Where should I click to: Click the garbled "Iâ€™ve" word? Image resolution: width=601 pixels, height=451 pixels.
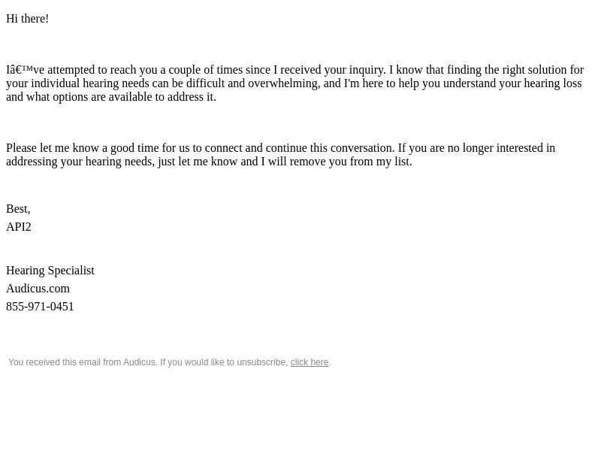point(25,70)
